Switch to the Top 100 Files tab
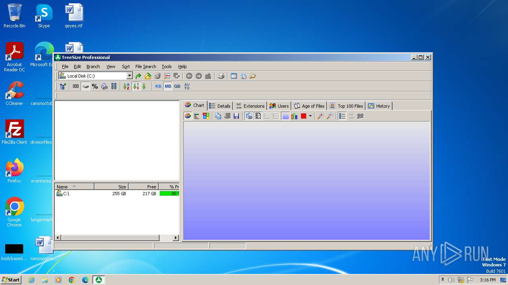The width and height of the screenshot is (508, 285). coord(346,106)
